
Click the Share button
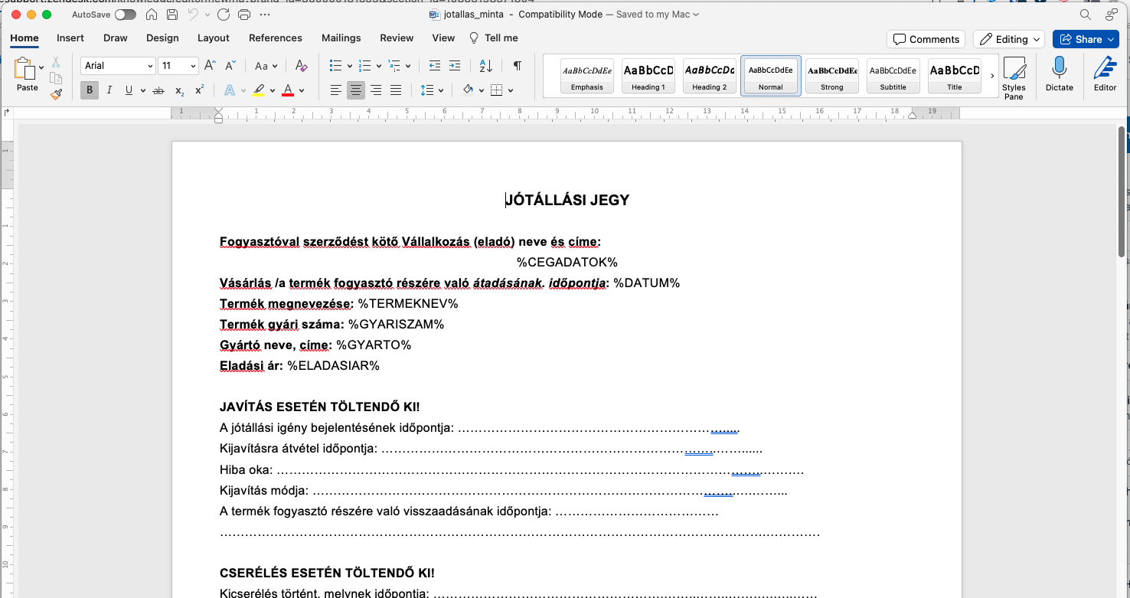click(x=1086, y=39)
